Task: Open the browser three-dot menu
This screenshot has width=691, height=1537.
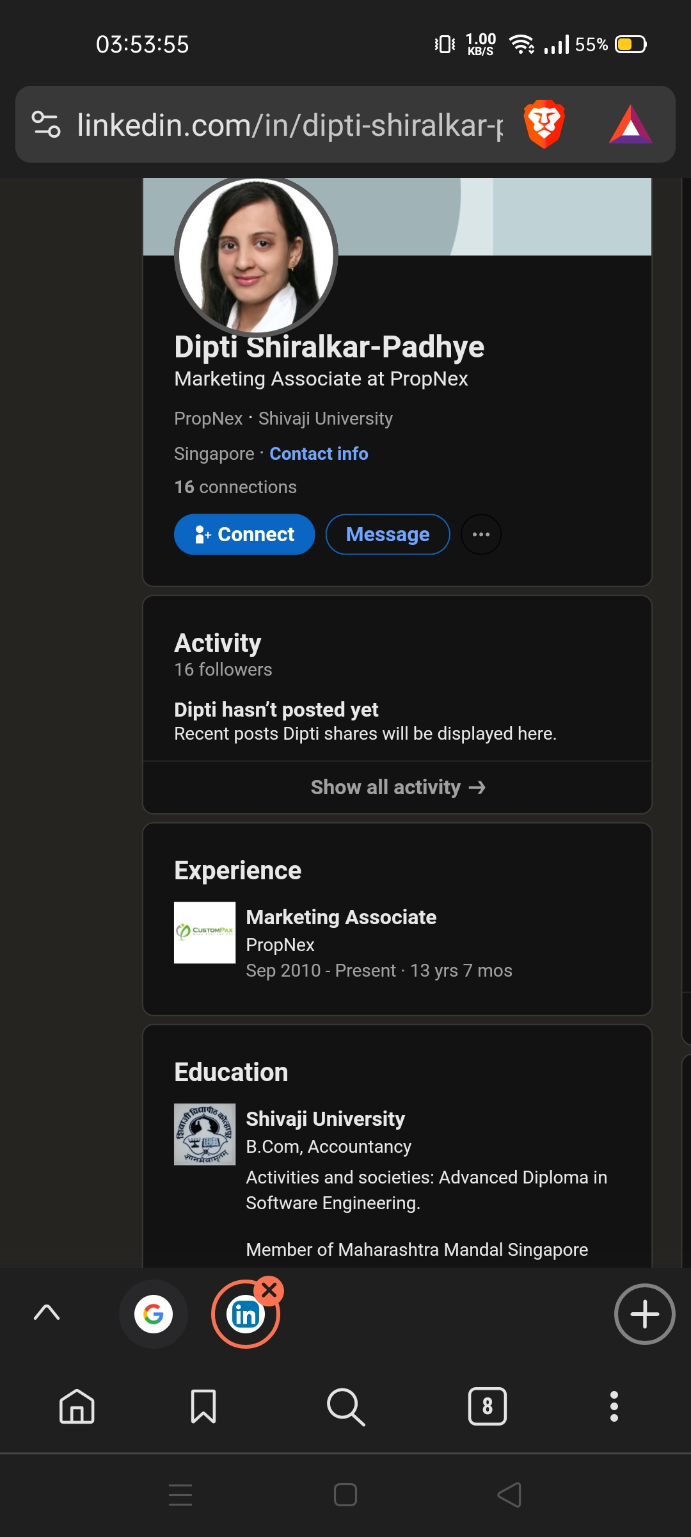Action: coord(614,1406)
